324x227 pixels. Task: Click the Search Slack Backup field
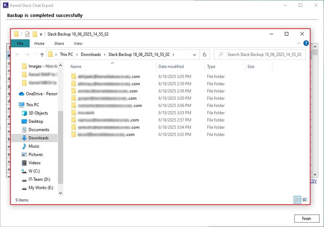tap(260, 55)
